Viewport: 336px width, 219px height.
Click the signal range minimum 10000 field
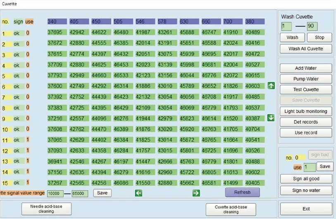tap(55, 193)
